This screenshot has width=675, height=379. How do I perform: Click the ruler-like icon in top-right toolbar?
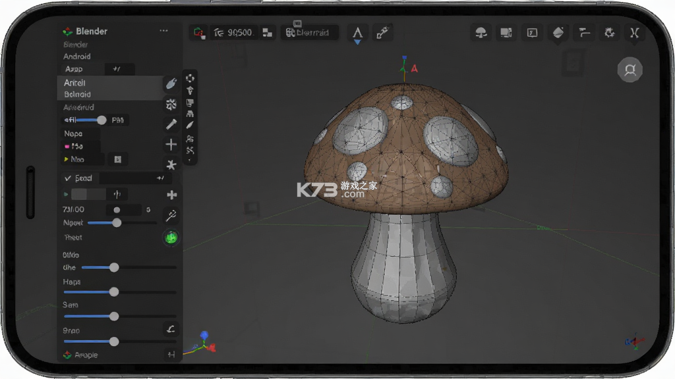click(x=584, y=33)
